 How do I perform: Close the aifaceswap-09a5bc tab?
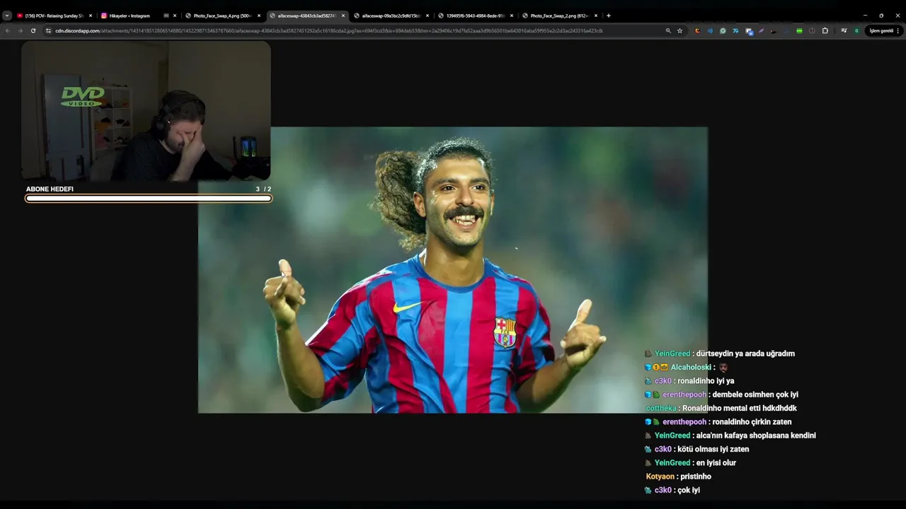pos(428,16)
